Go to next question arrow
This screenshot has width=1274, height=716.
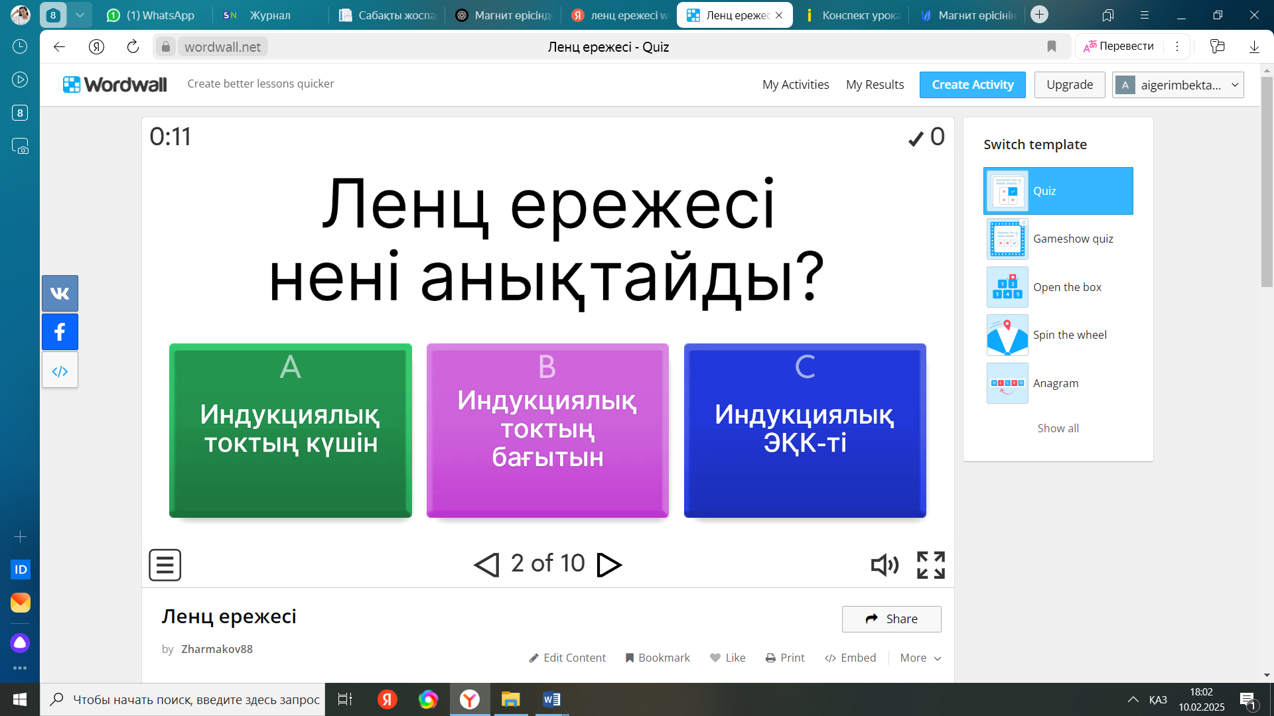pyautogui.click(x=608, y=565)
